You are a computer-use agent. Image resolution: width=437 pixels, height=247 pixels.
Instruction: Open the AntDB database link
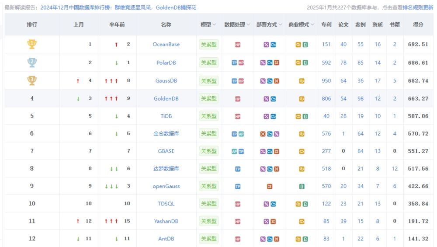[166, 239]
